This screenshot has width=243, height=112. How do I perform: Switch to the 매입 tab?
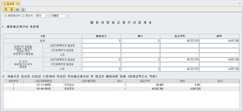tap(20, 10)
